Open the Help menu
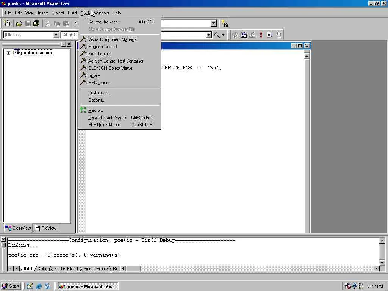The width and height of the screenshot is (388, 291). (117, 13)
